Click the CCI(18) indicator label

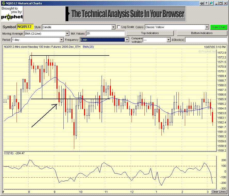coord(9,153)
